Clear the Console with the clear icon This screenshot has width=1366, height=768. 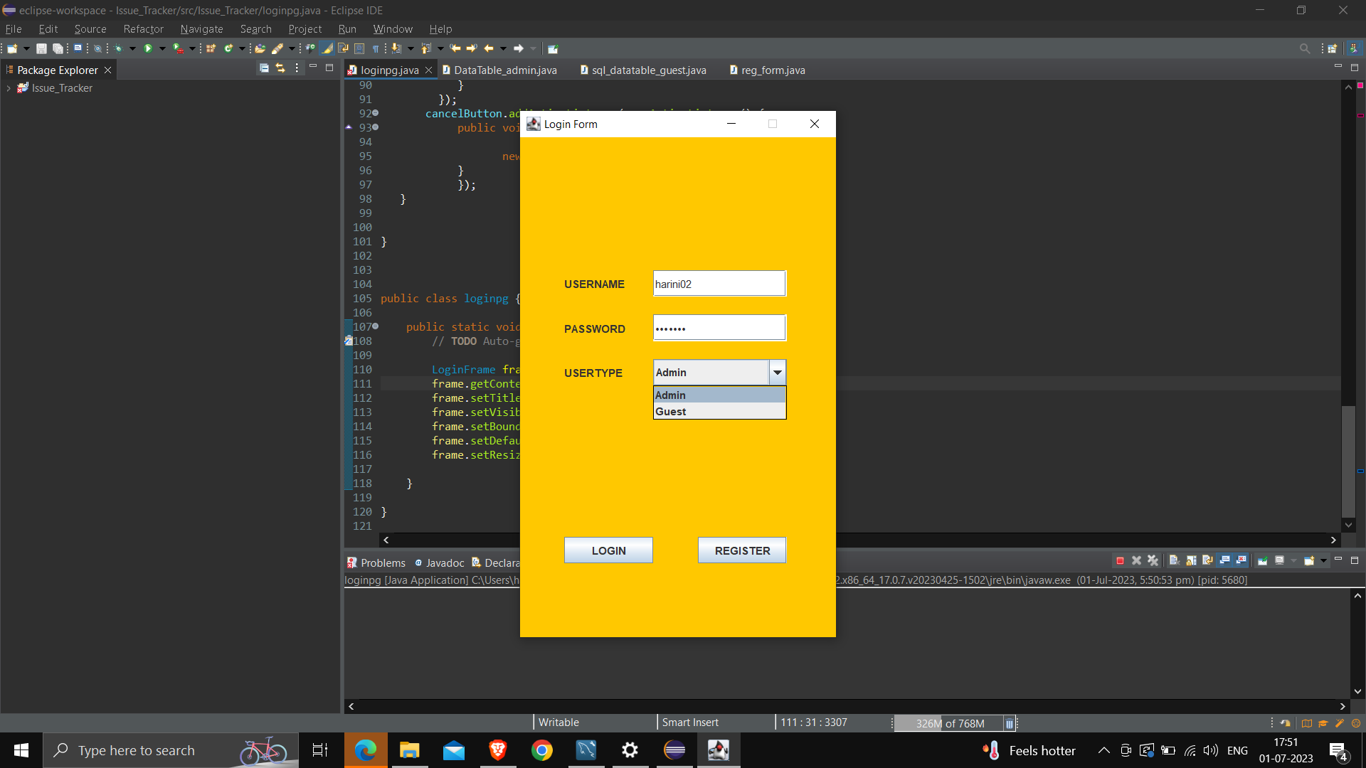coord(1175,560)
